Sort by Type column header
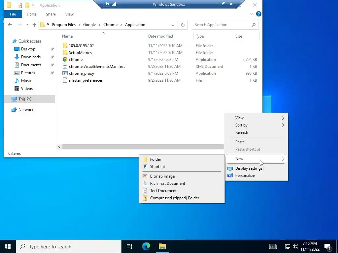The image size is (338, 253). [x=200, y=36]
